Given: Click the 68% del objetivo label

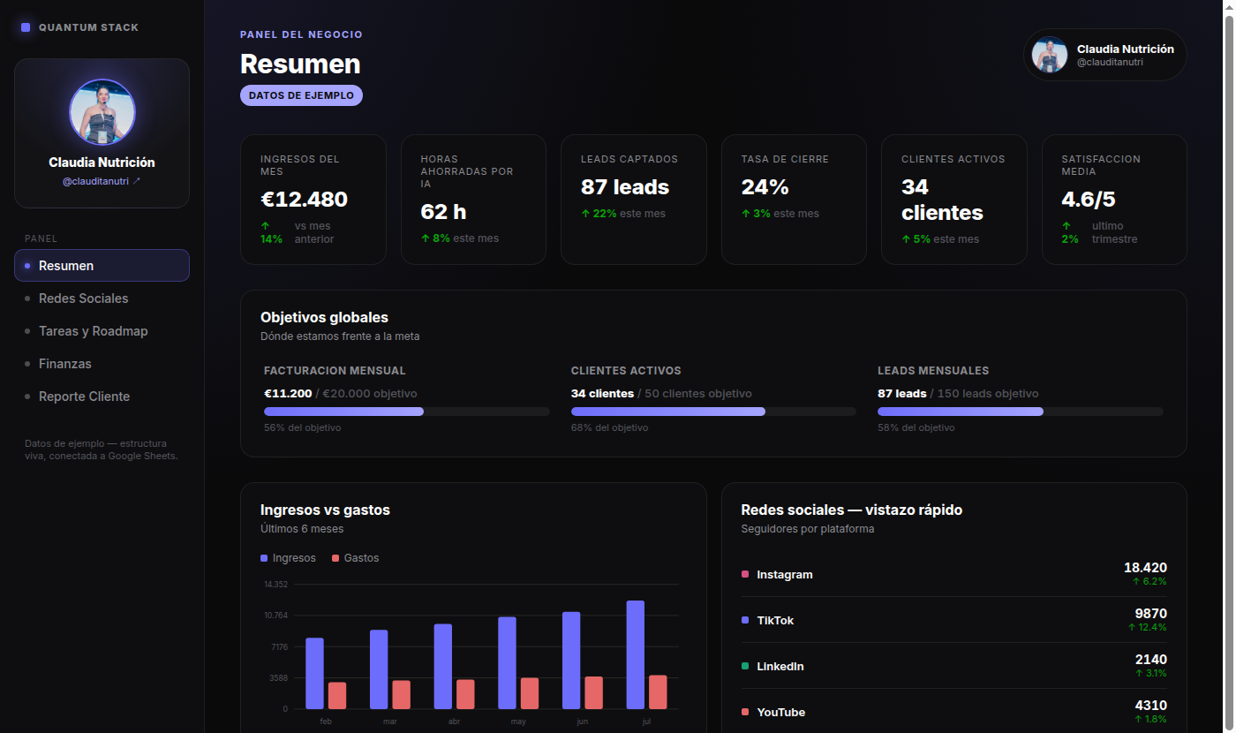Looking at the screenshot, I should pos(609,427).
